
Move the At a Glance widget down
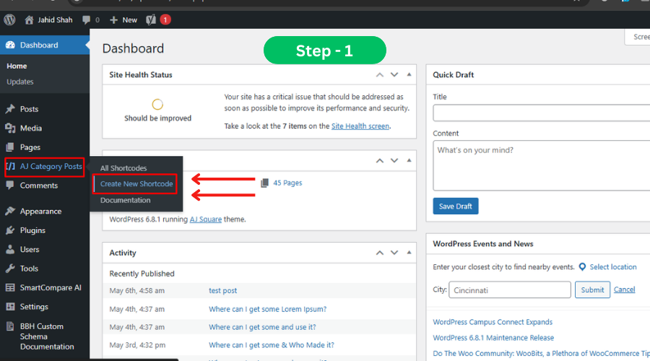coord(394,160)
